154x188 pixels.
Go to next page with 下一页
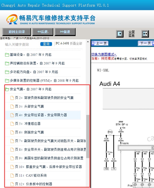coord(146,43)
